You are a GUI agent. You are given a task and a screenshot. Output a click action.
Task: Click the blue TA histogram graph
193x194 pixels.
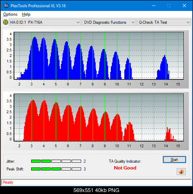99,56
